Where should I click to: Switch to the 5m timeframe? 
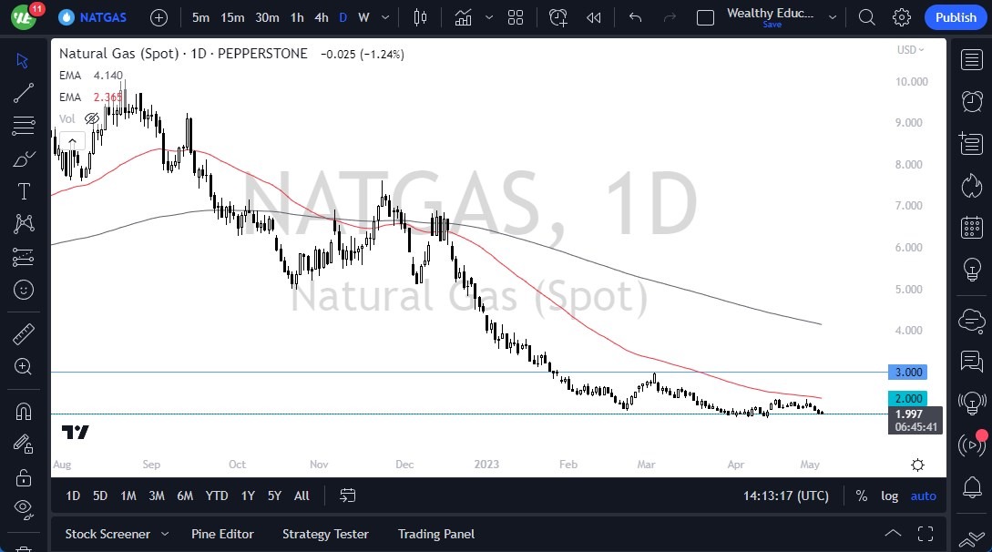click(200, 17)
